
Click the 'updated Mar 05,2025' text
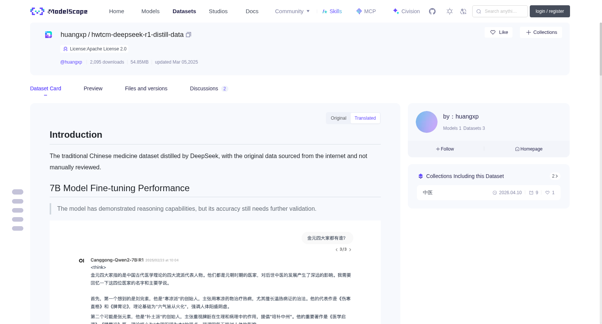coord(176,62)
